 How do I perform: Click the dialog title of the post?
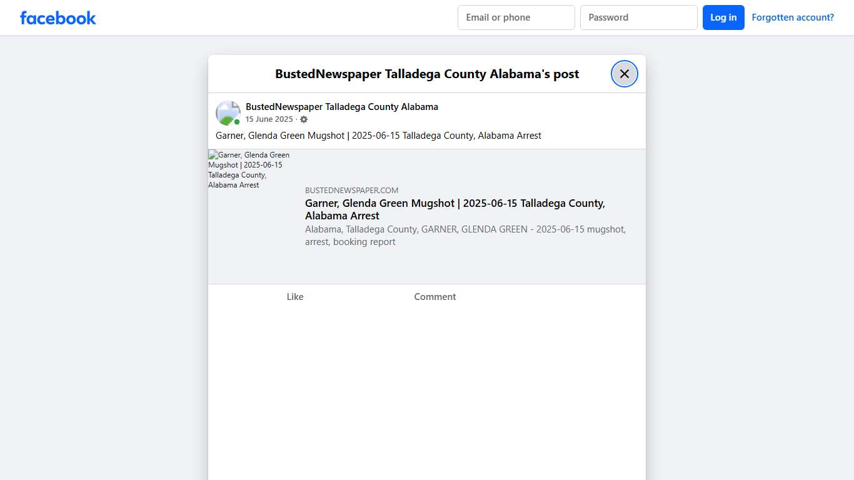tap(426, 74)
